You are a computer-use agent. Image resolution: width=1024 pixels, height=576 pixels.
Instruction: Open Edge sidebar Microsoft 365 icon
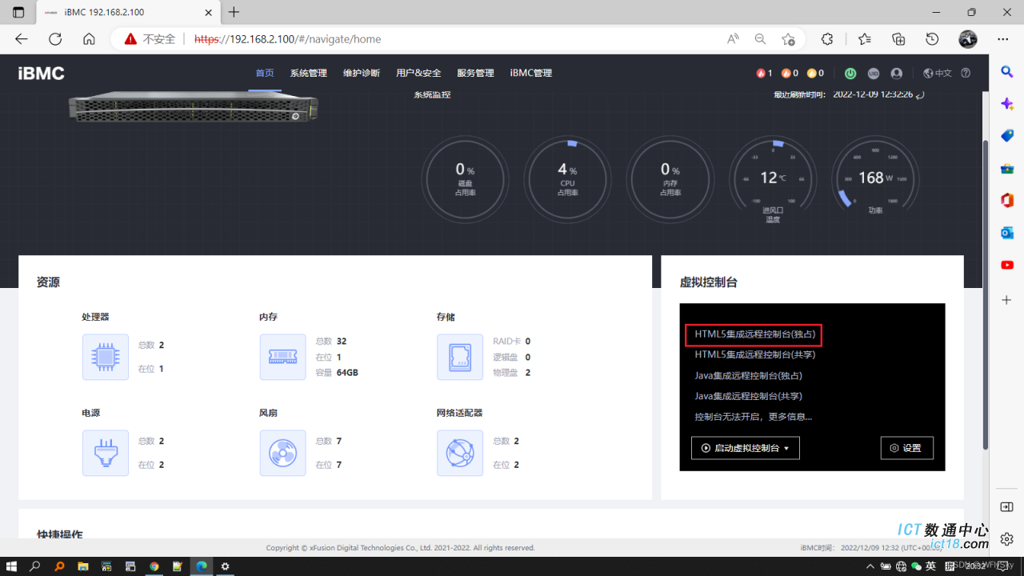click(1007, 200)
